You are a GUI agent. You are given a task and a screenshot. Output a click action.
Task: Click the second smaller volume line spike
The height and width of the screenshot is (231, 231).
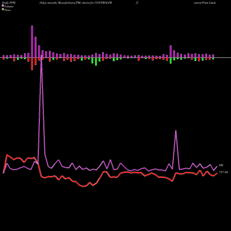coord(176,131)
